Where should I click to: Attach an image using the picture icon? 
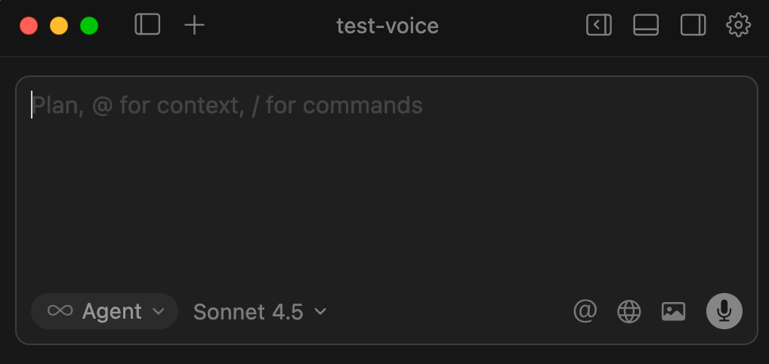(x=673, y=311)
